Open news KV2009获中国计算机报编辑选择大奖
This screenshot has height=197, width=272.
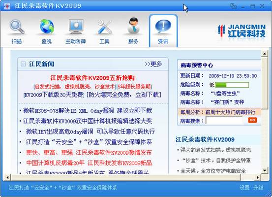(88, 121)
